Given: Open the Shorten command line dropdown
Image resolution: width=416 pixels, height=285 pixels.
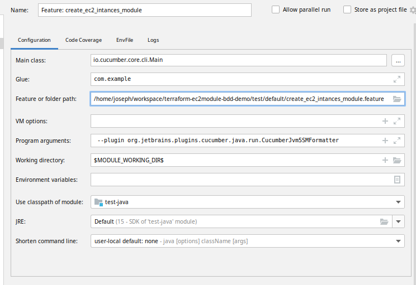Looking at the screenshot, I should (399, 241).
